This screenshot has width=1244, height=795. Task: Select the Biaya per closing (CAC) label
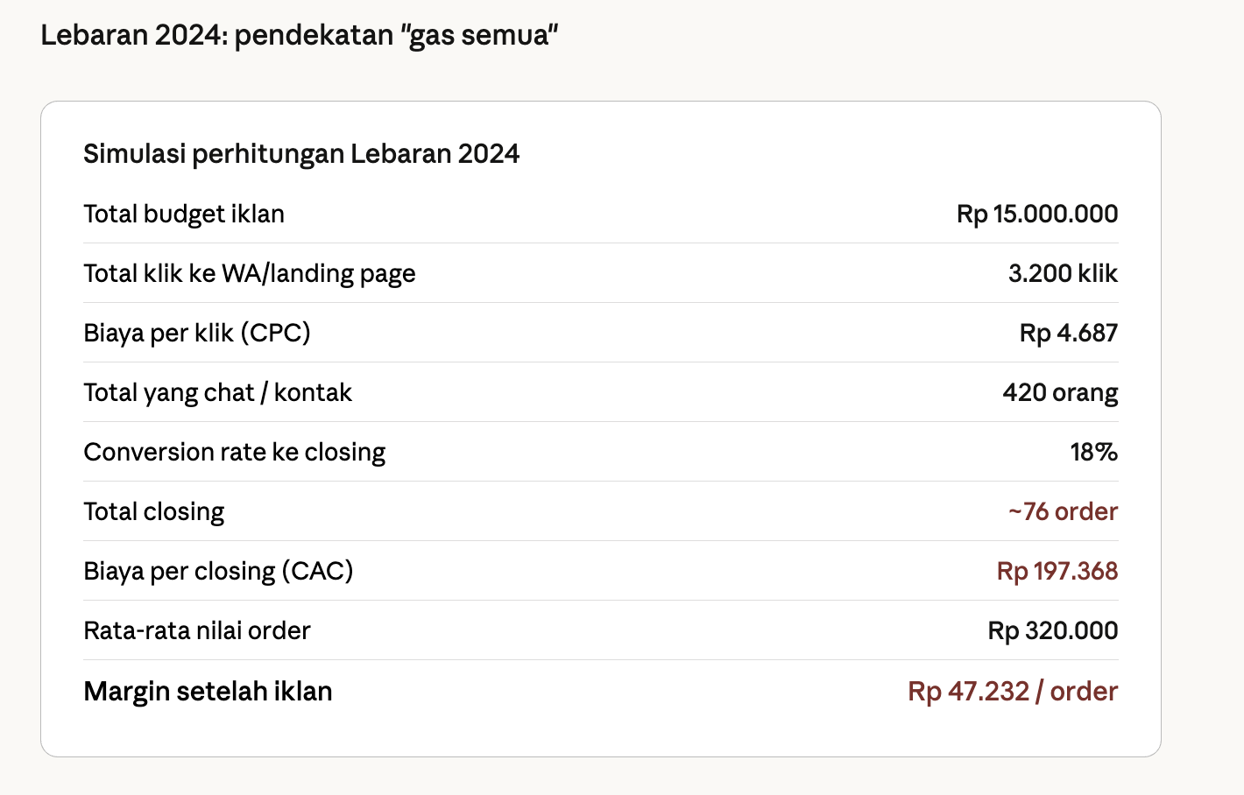click(218, 572)
